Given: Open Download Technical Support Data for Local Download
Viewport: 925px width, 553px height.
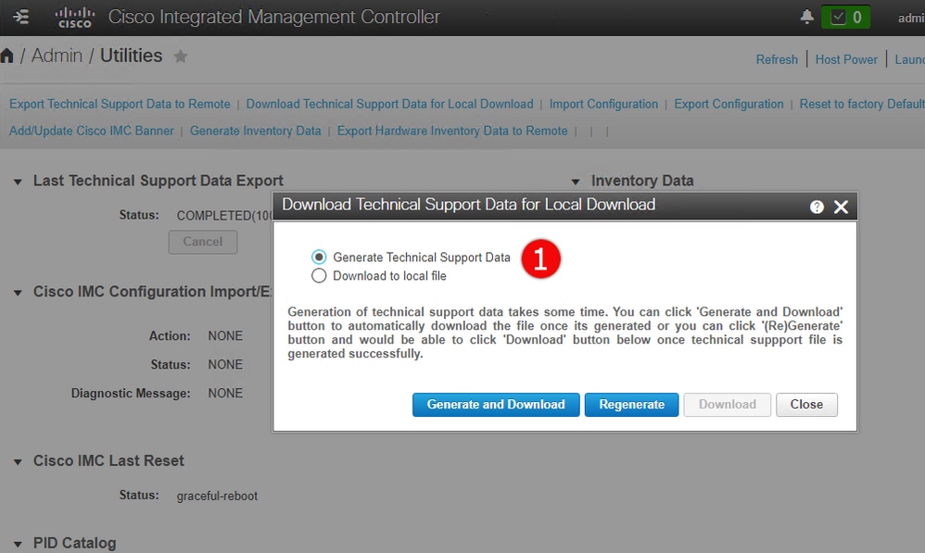Looking at the screenshot, I should (x=390, y=104).
